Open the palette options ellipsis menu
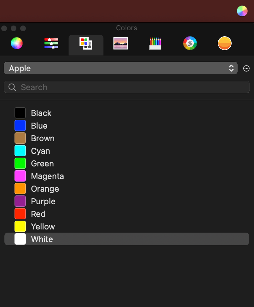This screenshot has height=307, width=254. [246, 68]
